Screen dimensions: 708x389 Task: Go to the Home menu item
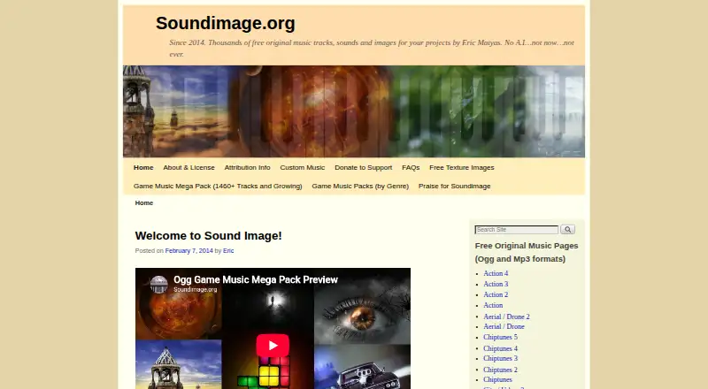point(143,167)
